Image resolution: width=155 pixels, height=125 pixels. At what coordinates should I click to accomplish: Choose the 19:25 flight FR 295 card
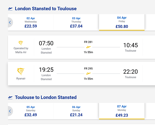[x=81, y=73]
